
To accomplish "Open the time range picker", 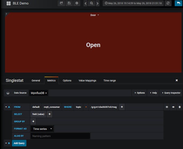I will tap(133, 3).
